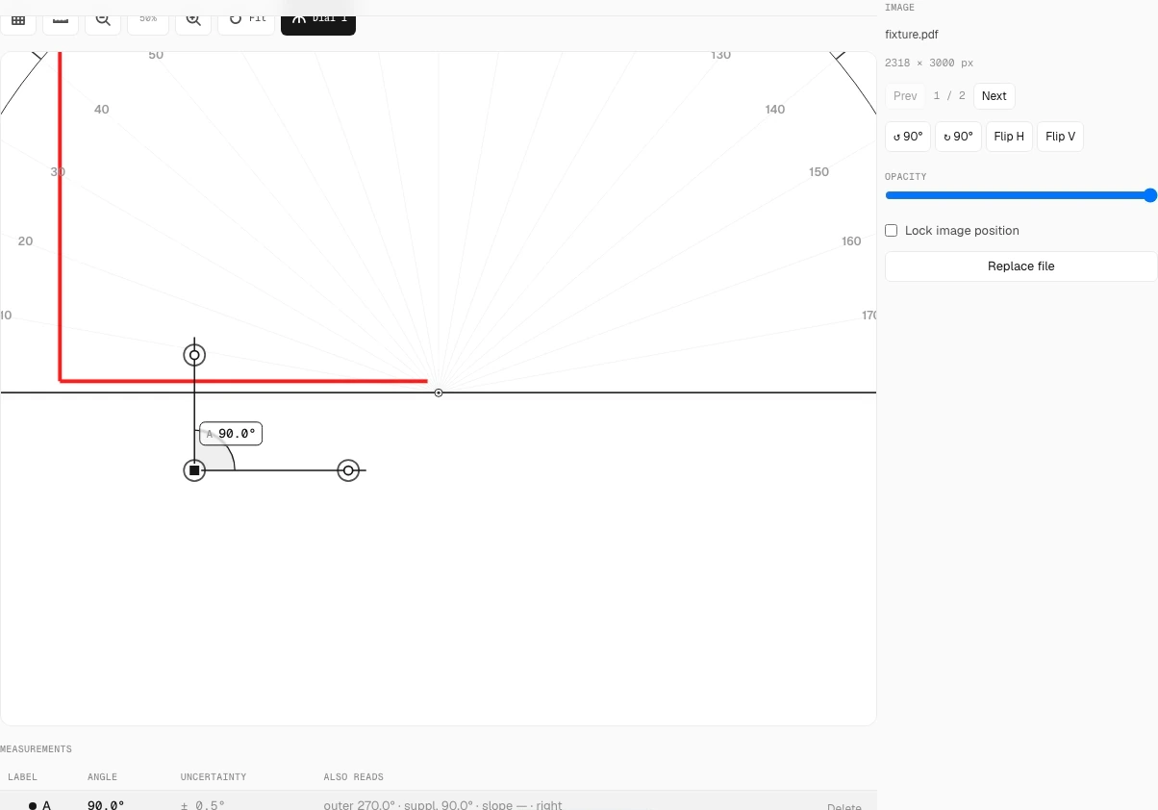The image size is (1158, 810).
Task: Click the ± 0.5° uncertainty value
Action: pyautogui.click(x=203, y=805)
